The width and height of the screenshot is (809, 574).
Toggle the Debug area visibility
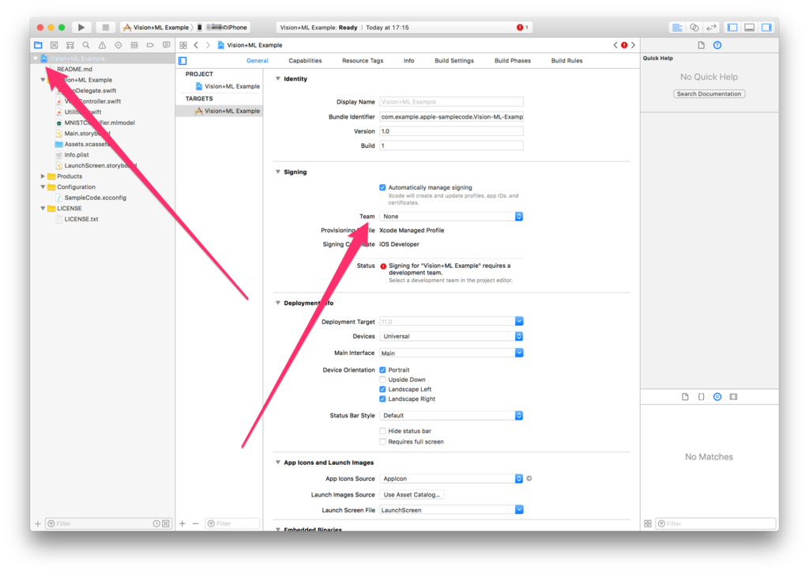749,28
